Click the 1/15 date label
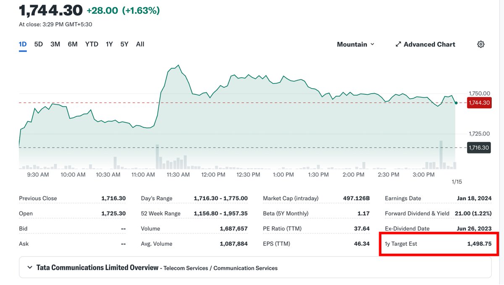504x285 pixels. pos(457,182)
